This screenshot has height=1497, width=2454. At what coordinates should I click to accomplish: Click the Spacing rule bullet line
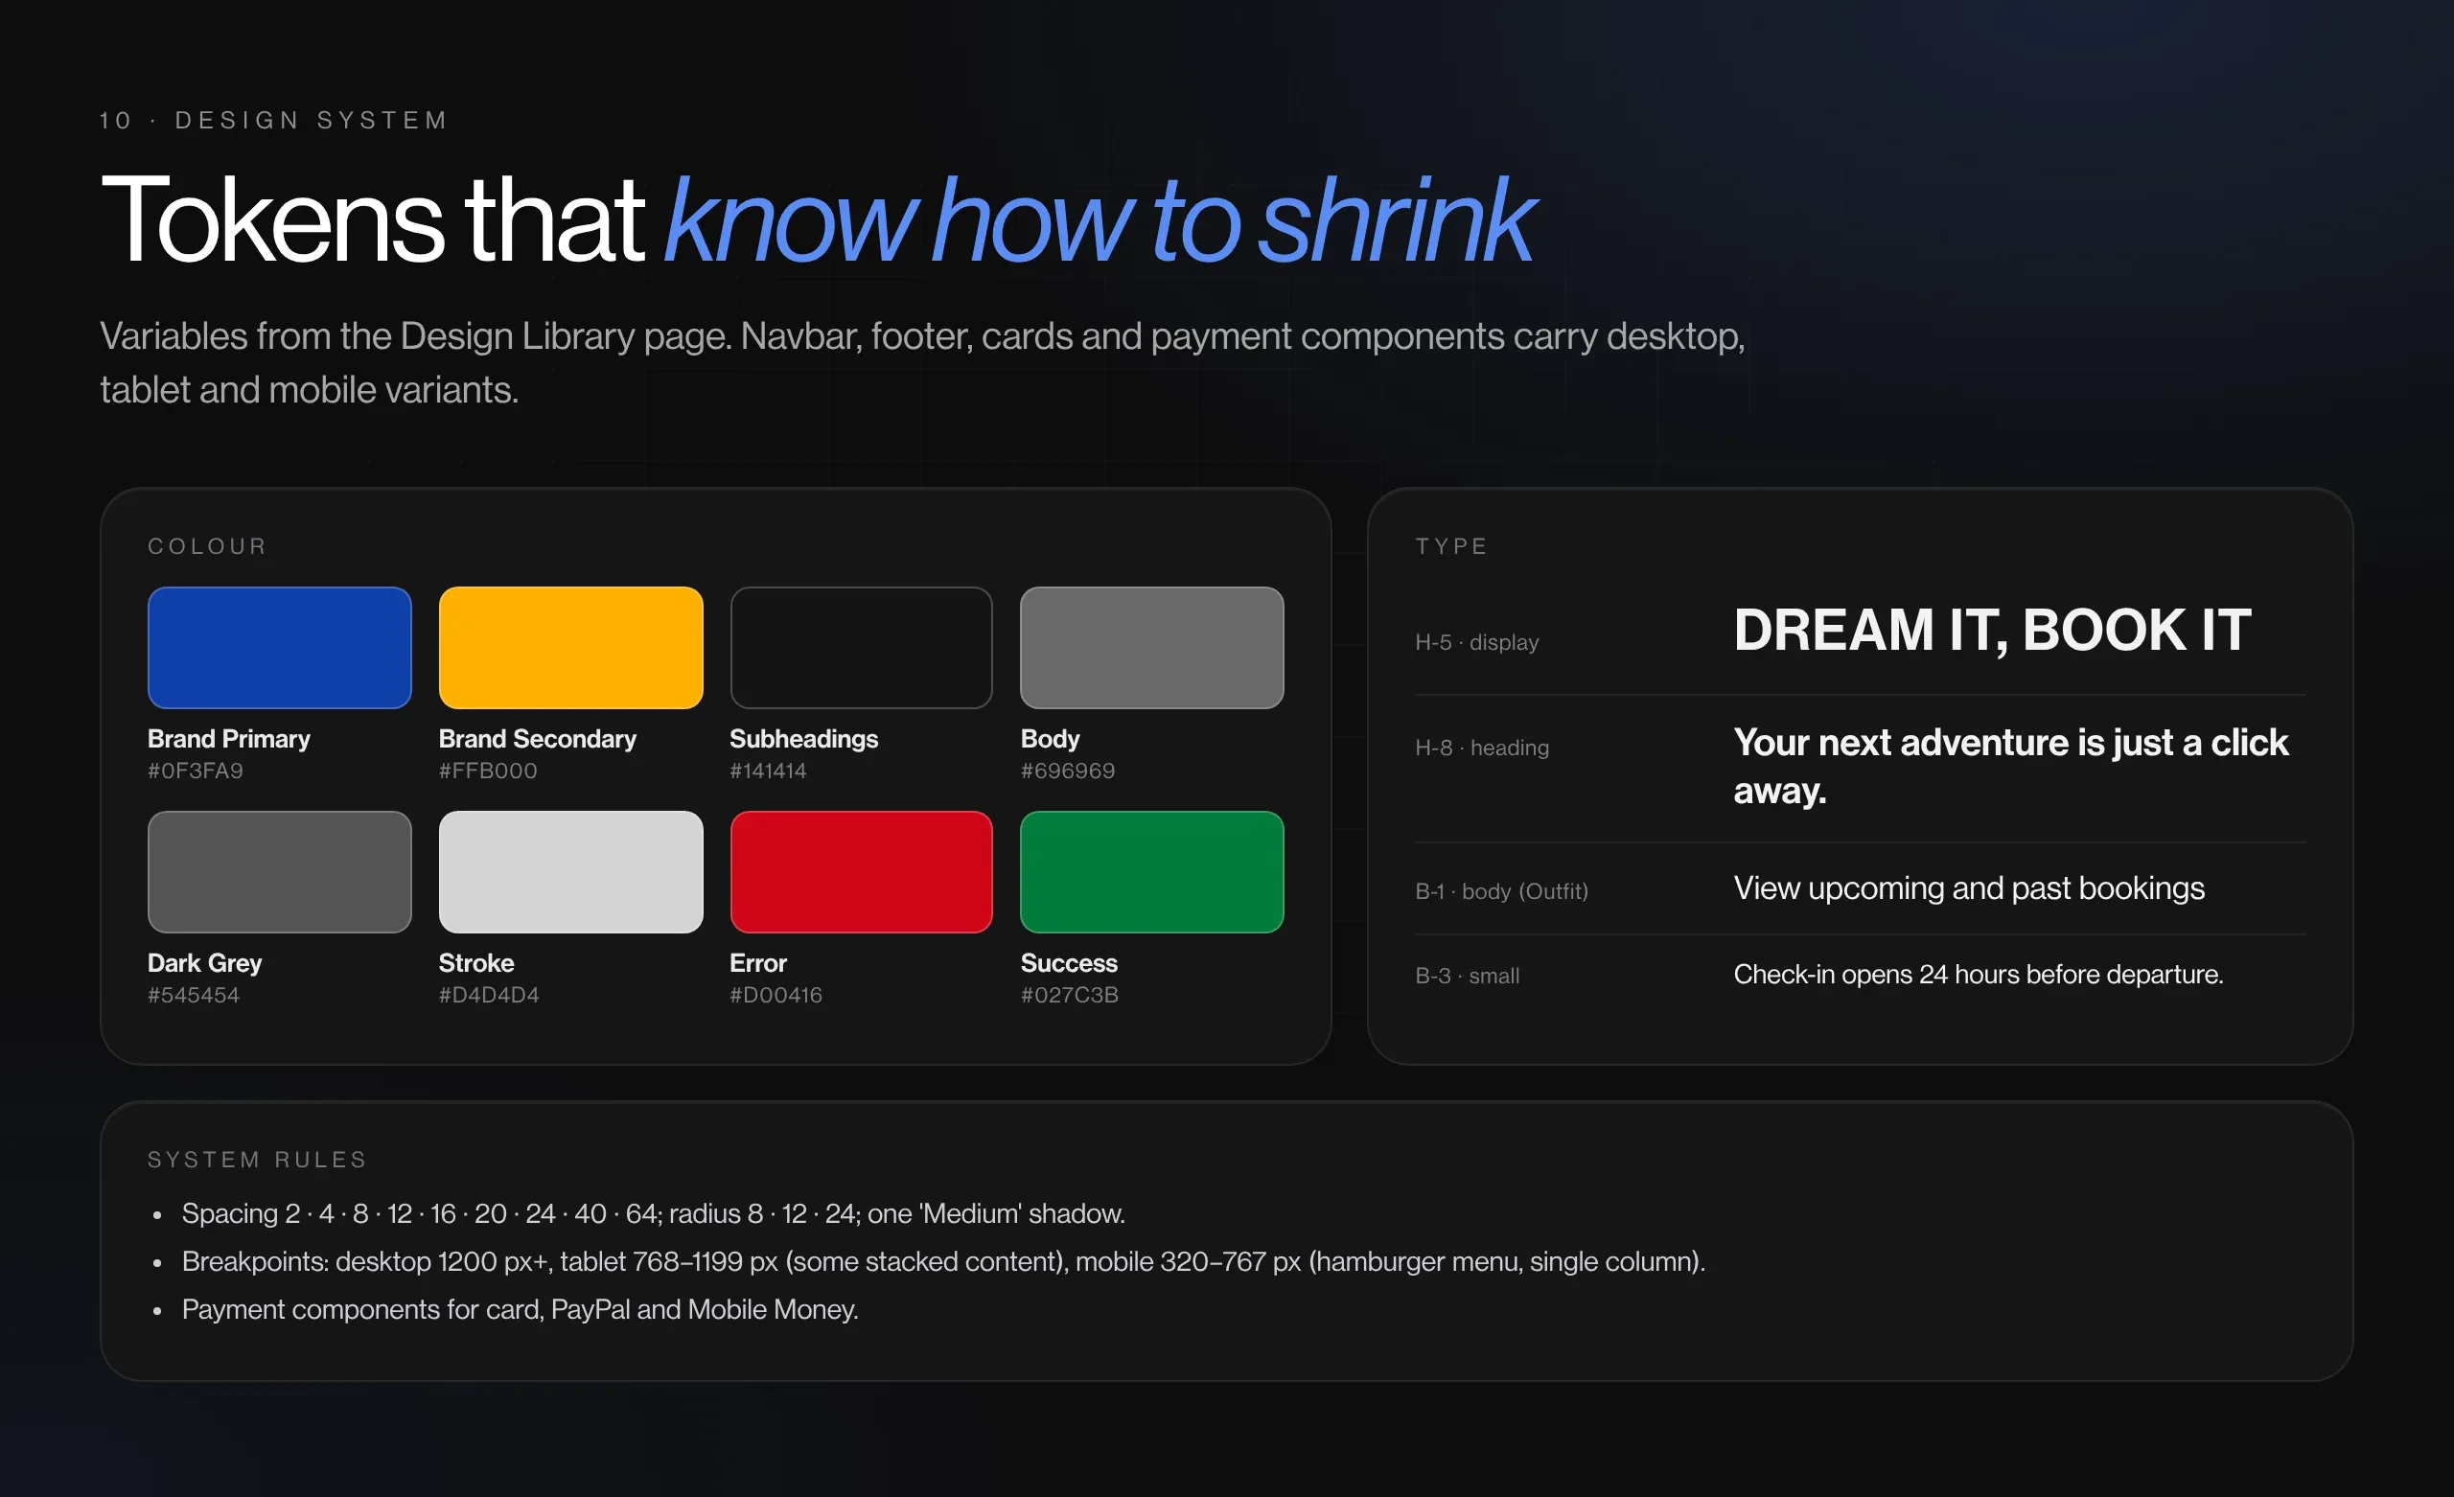pos(654,1213)
